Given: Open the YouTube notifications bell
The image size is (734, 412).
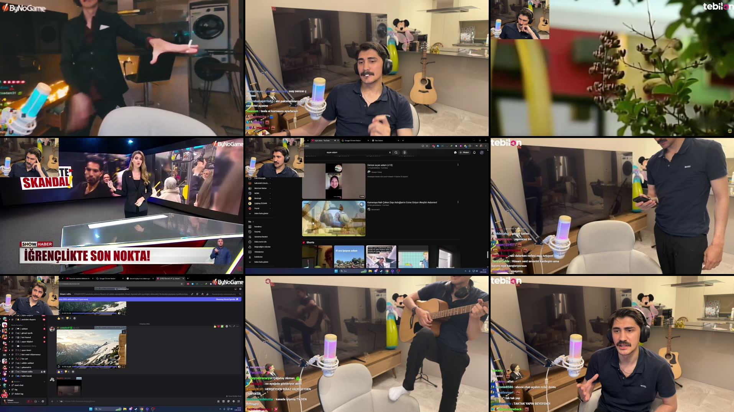Looking at the screenshot, I should [474, 152].
